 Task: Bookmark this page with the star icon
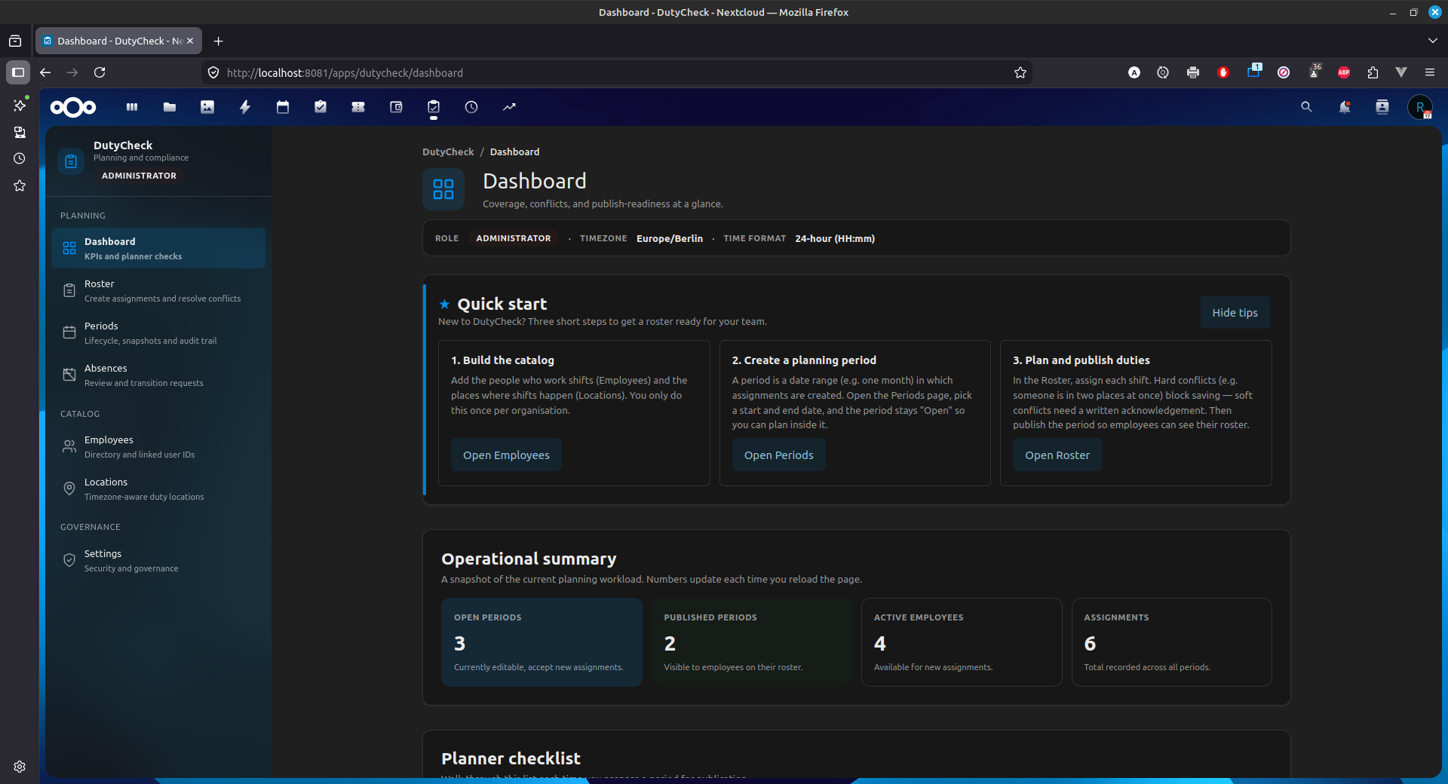click(x=1020, y=72)
